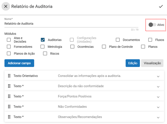
Task: Switch to the Visualização view
Action: coord(152,63)
